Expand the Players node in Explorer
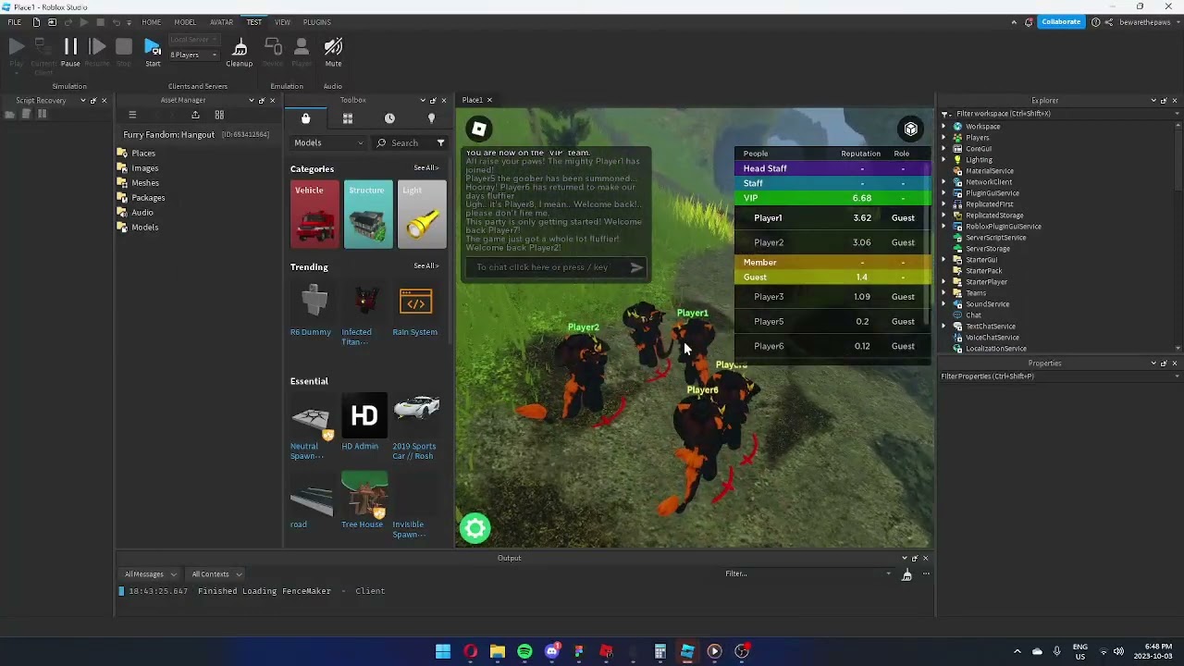The width and height of the screenshot is (1184, 666). click(x=944, y=138)
